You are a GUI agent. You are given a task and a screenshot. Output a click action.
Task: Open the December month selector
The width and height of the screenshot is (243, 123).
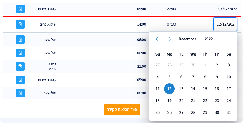[187, 39]
